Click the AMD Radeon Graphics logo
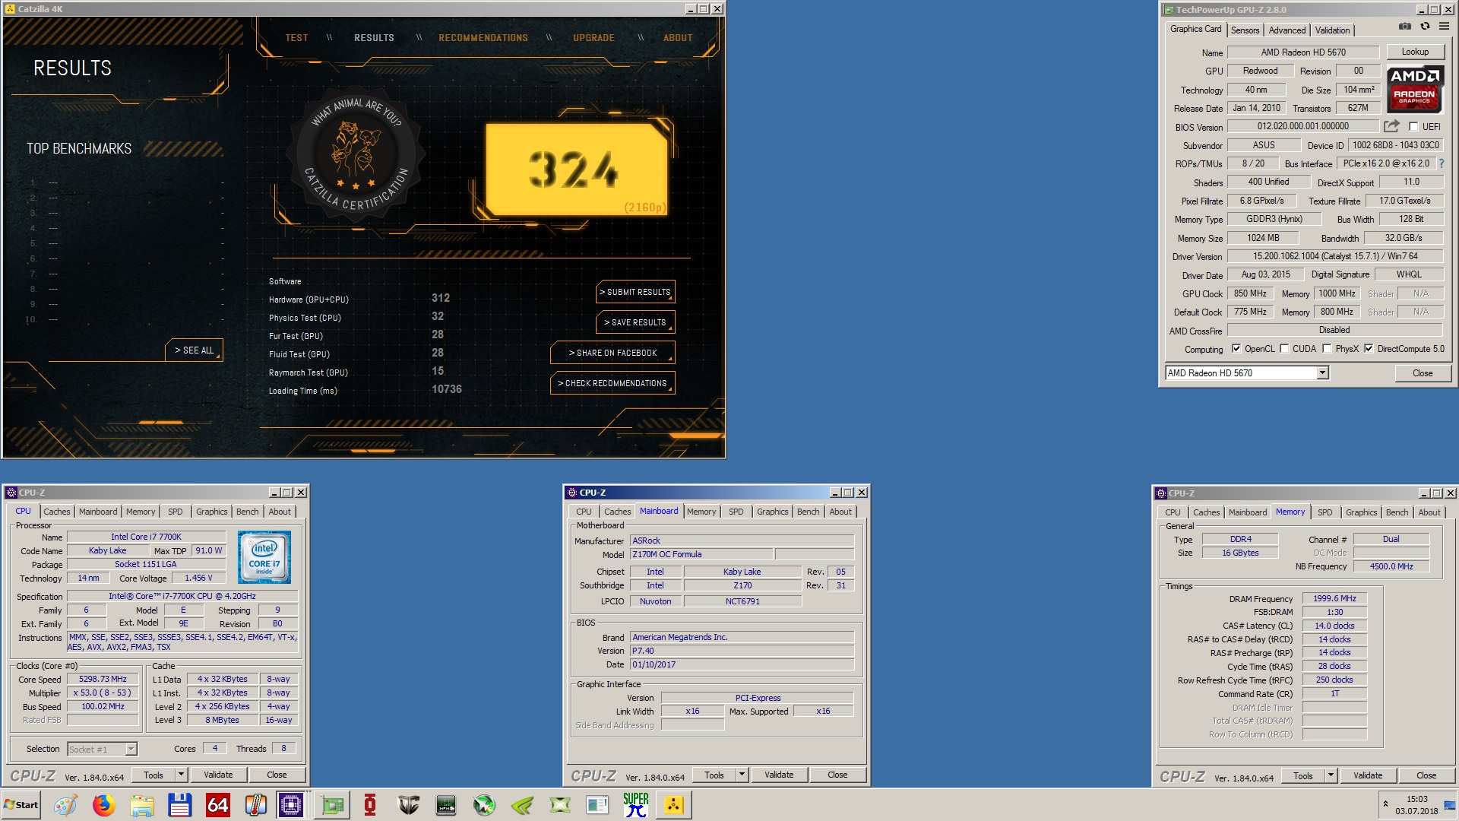Viewport: 1459px width, 821px height. click(1415, 88)
